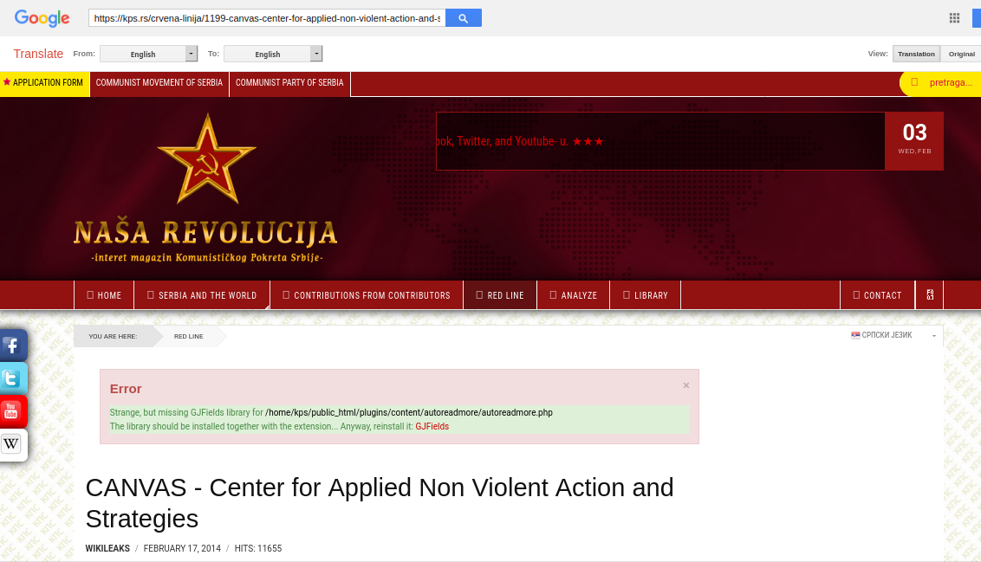Click the GJFields reinstall link
981x562 pixels.
[x=432, y=426]
